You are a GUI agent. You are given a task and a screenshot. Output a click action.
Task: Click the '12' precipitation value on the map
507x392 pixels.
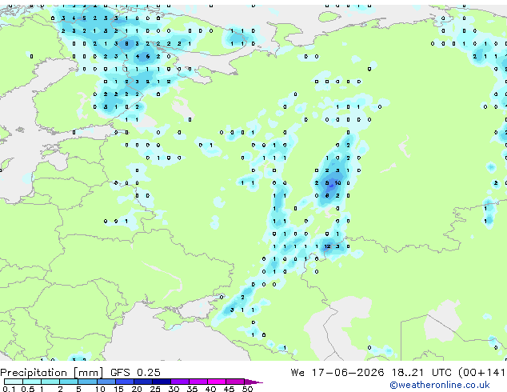coord(327,246)
